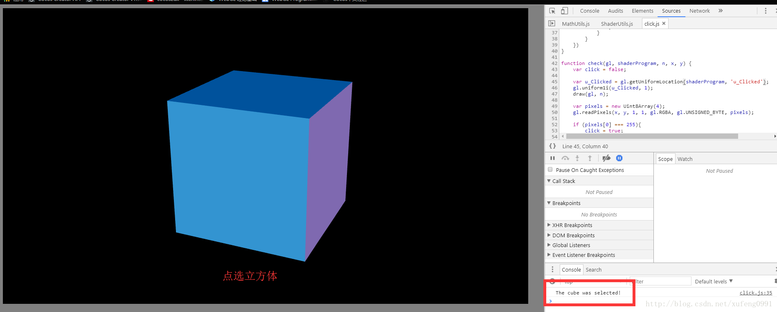Viewport: 777px width, 312px height.
Task: Deactivate breakpoints icon
Action: [x=606, y=158]
